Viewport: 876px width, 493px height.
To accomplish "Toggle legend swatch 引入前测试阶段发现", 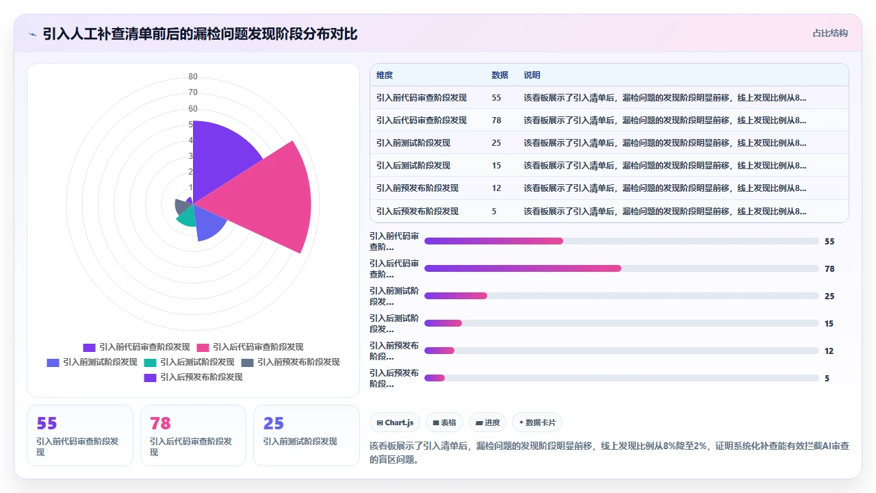I will (x=53, y=362).
